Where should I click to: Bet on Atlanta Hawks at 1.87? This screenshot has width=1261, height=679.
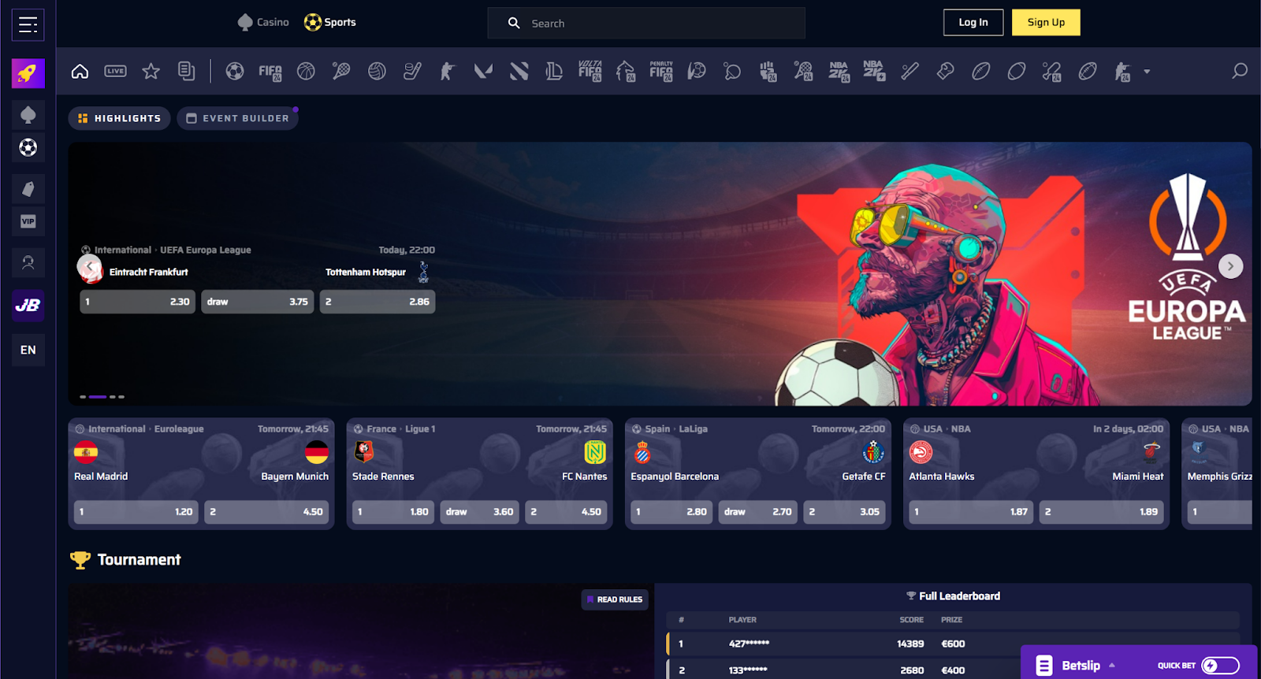point(971,512)
